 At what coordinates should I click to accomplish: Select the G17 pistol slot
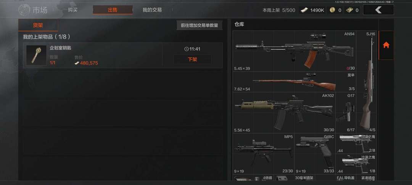click(346, 113)
